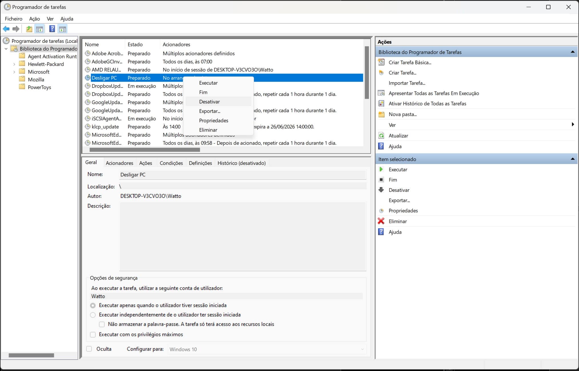This screenshot has width=579, height=371.
Task: Click Criar Tarefa Básica icon
Action: click(381, 62)
